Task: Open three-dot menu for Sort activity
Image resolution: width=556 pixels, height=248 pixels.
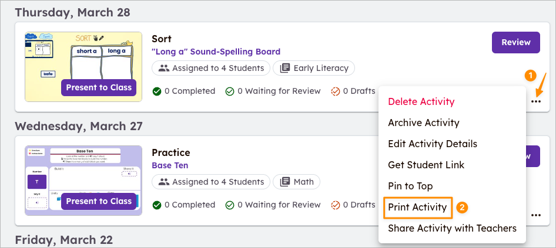Action: click(536, 101)
